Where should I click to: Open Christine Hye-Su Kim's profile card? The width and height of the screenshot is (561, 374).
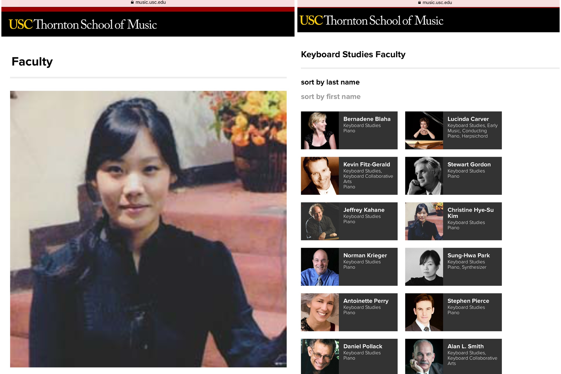coord(453,221)
